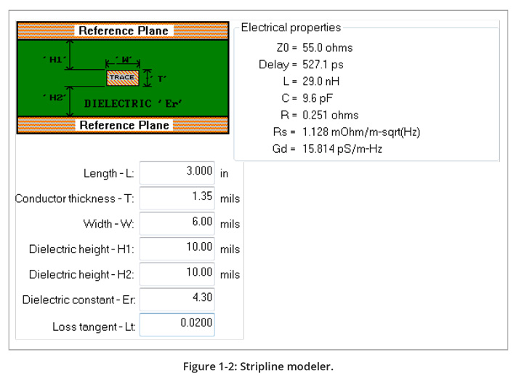This screenshot has height=376, width=516.
Task: Click the 'Length - L:' label
Action: 108,173
